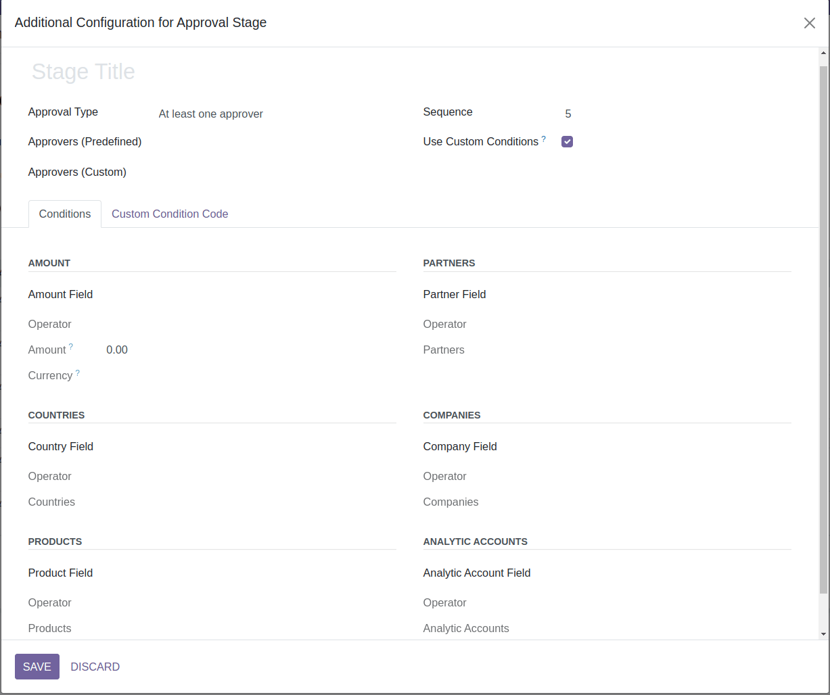Image resolution: width=830 pixels, height=695 pixels.
Task: Click the Stage Title input field
Action: [83, 72]
